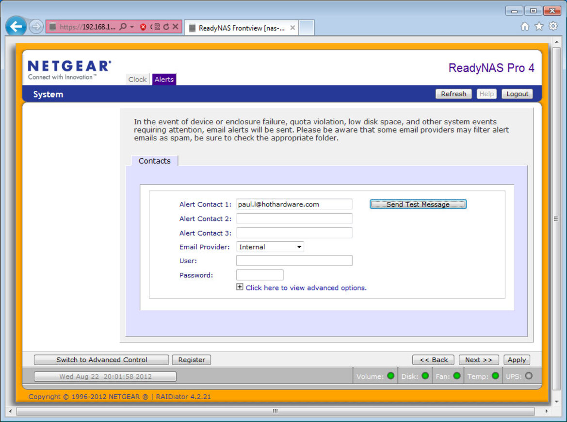Select the Alerts tab
The image size is (567, 422).
coord(164,79)
